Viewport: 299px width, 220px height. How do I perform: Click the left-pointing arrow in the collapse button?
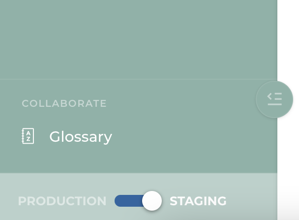pos(270,95)
